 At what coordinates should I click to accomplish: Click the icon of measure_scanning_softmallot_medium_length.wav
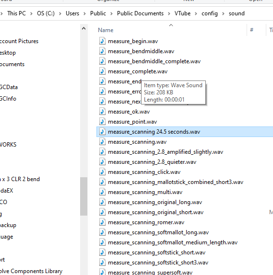tap(102, 242)
